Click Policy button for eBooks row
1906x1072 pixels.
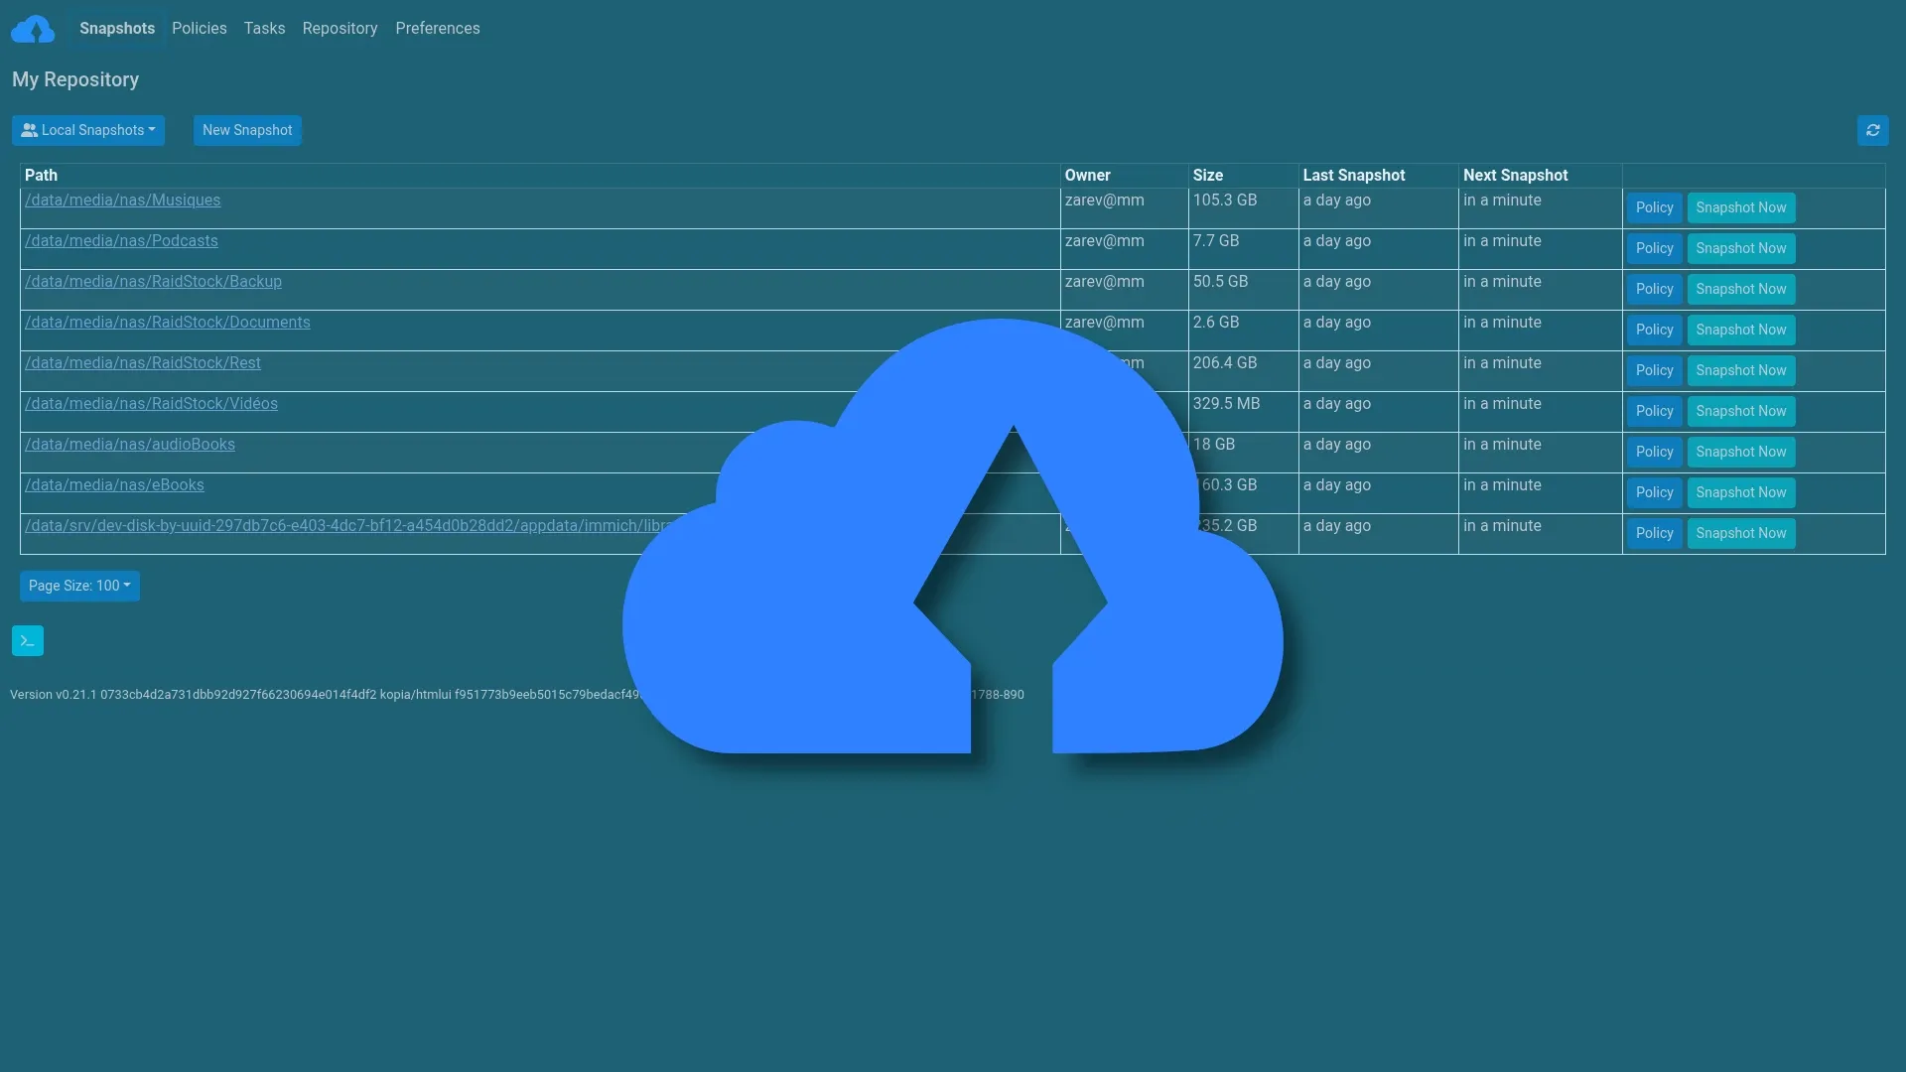[x=1654, y=492]
